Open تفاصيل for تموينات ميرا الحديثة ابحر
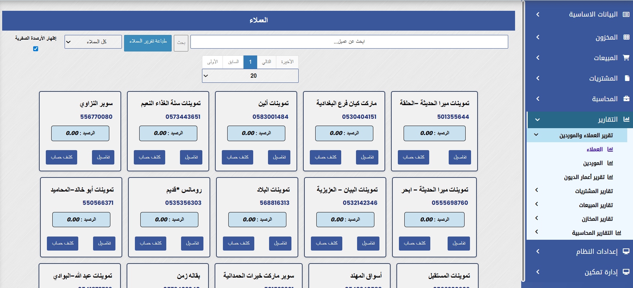The width and height of the screenshot is (633, 288). point(459,243)
